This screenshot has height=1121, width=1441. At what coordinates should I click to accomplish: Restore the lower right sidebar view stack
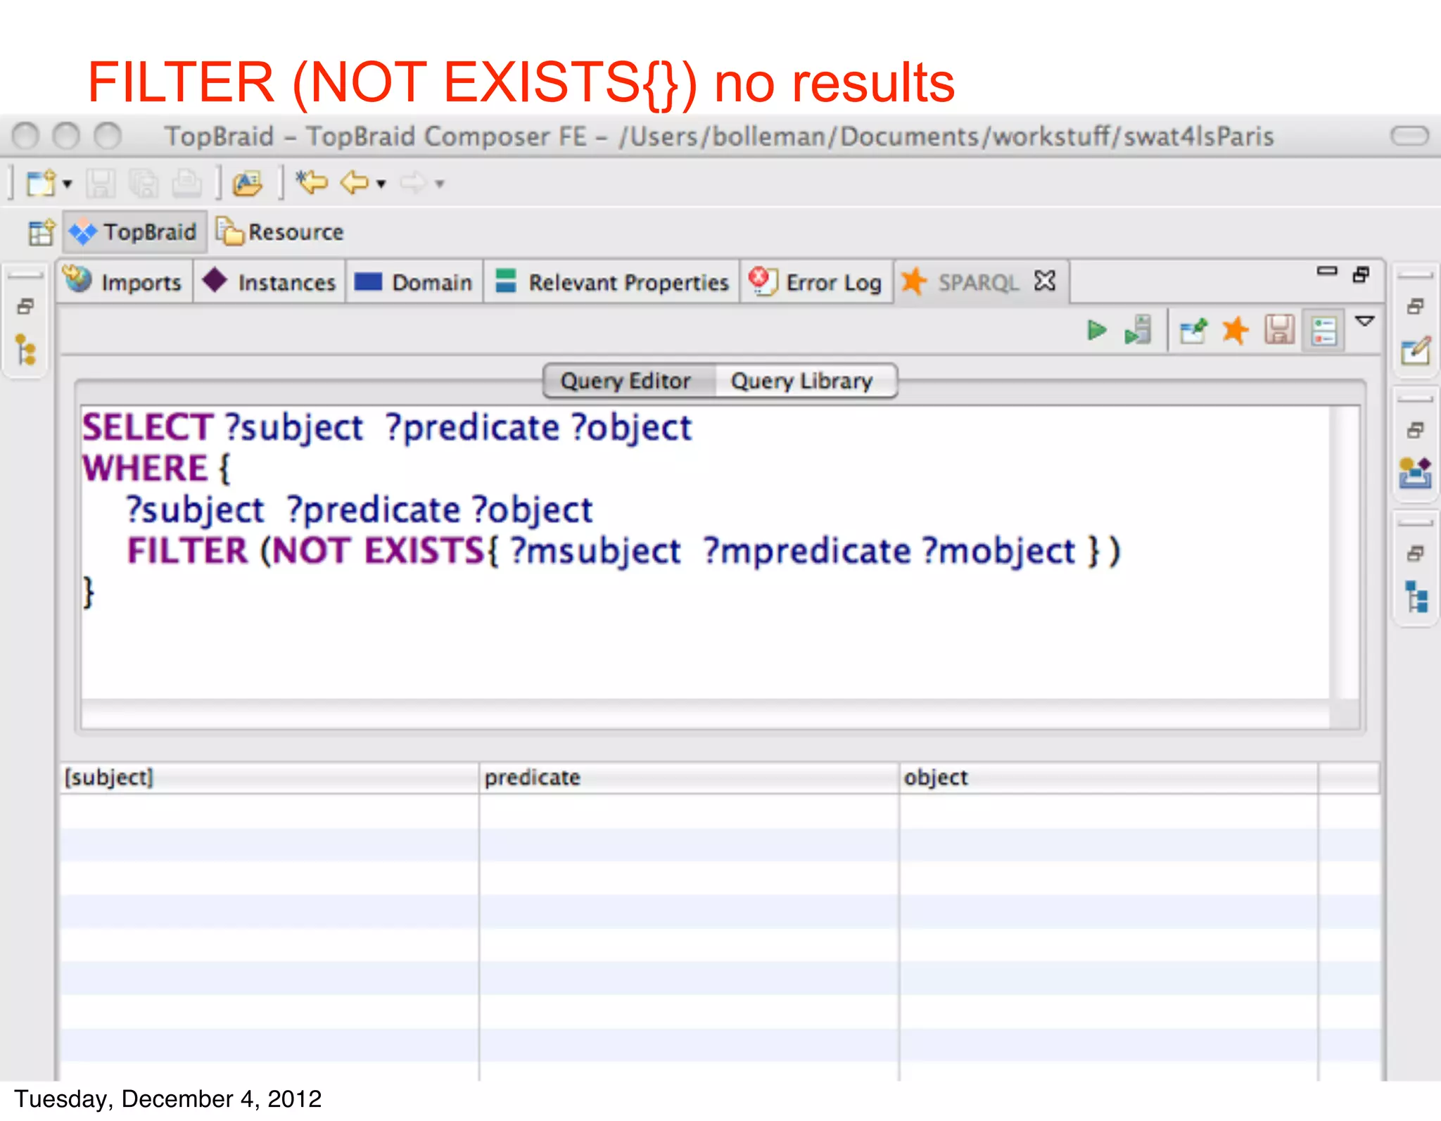tap(1416, 554)
